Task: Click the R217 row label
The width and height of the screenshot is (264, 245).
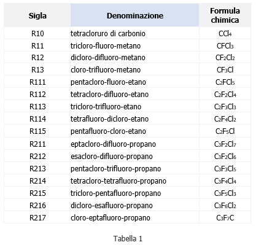Action: (37, 217)
